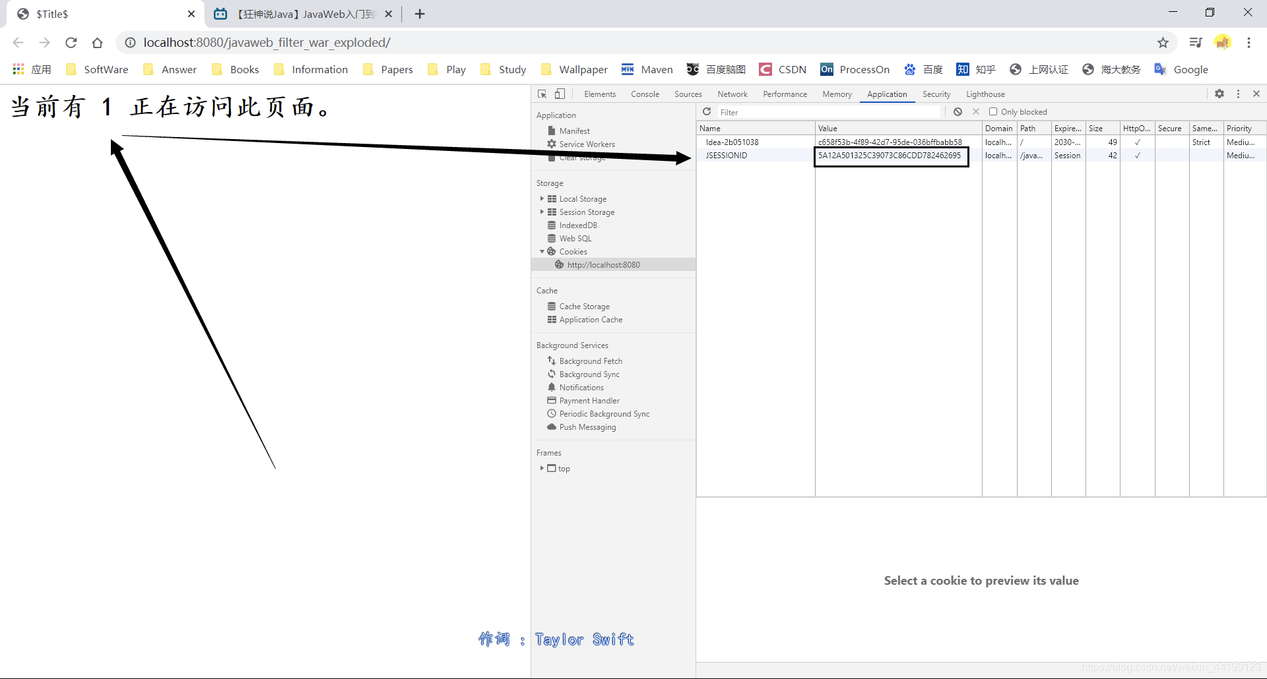The image size is (1267, 679).
Task: Open the Memory tab
Action: (837, 94)
